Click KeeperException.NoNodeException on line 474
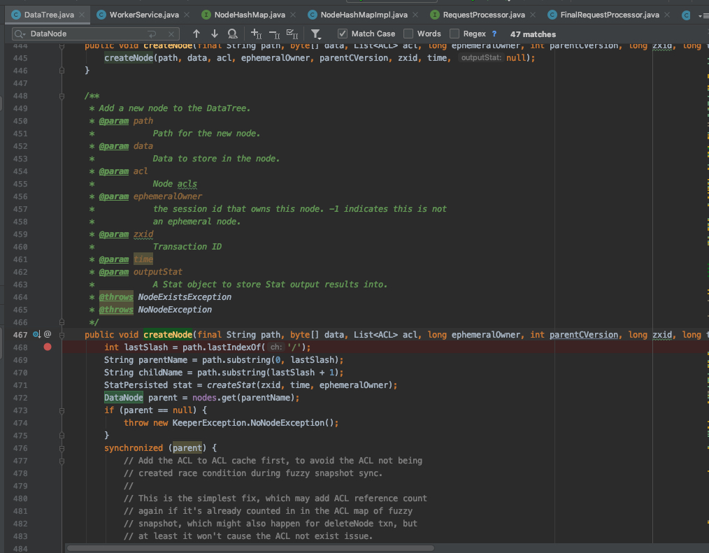 pos(249,423)
